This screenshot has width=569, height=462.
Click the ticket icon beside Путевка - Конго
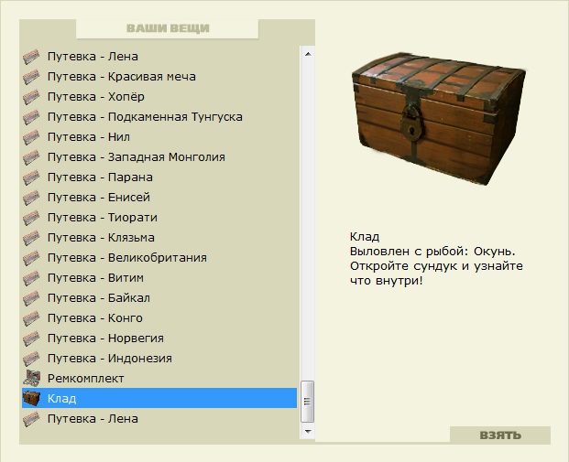coord(31,318)
